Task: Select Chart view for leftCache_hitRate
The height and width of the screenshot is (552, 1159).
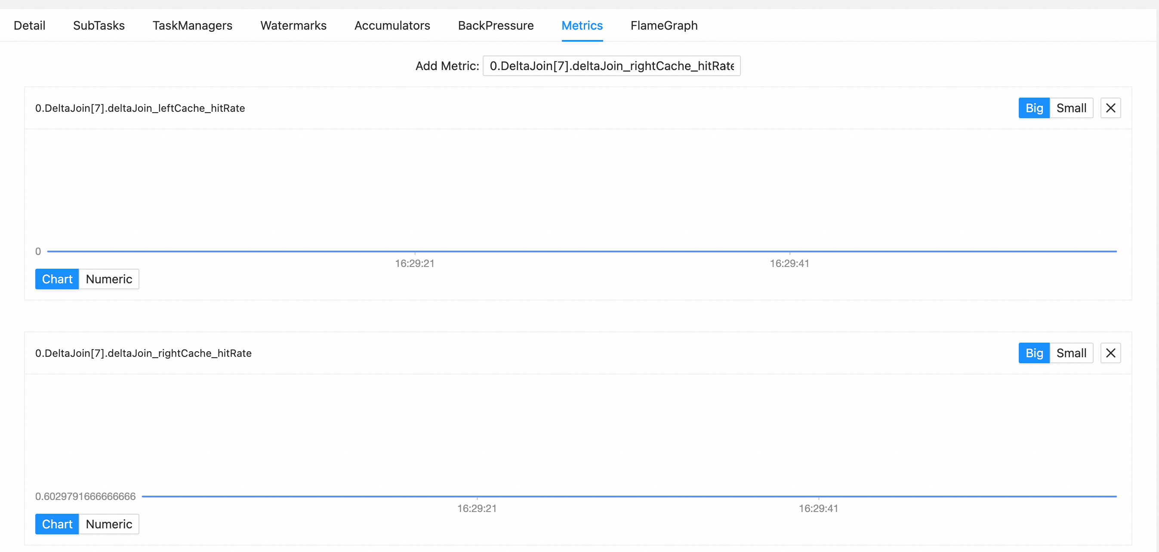Action: tap(57, 279)
